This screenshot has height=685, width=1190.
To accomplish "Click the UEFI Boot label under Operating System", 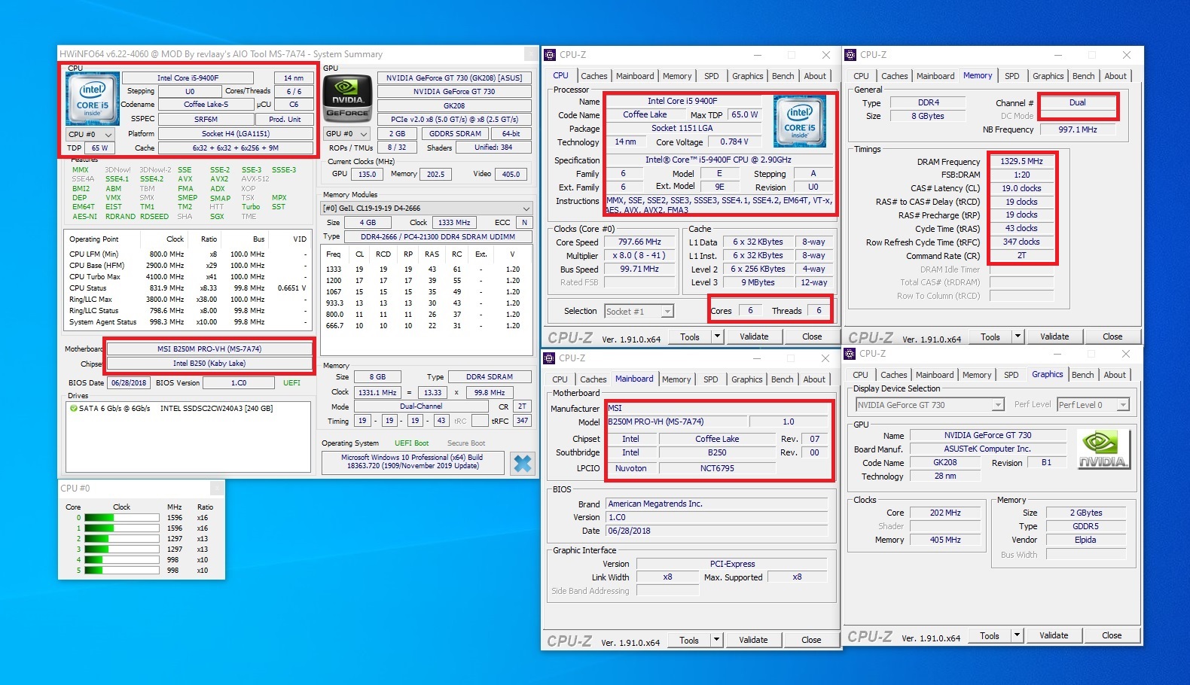I will click(x=411, y=443).
